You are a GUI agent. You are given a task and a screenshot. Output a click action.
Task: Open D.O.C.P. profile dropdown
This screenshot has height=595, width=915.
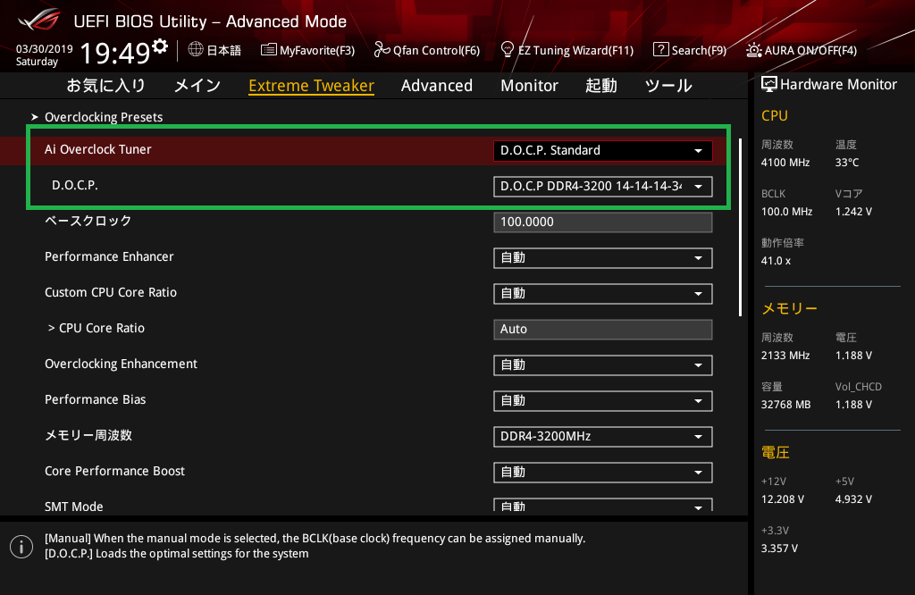(603, 186)
